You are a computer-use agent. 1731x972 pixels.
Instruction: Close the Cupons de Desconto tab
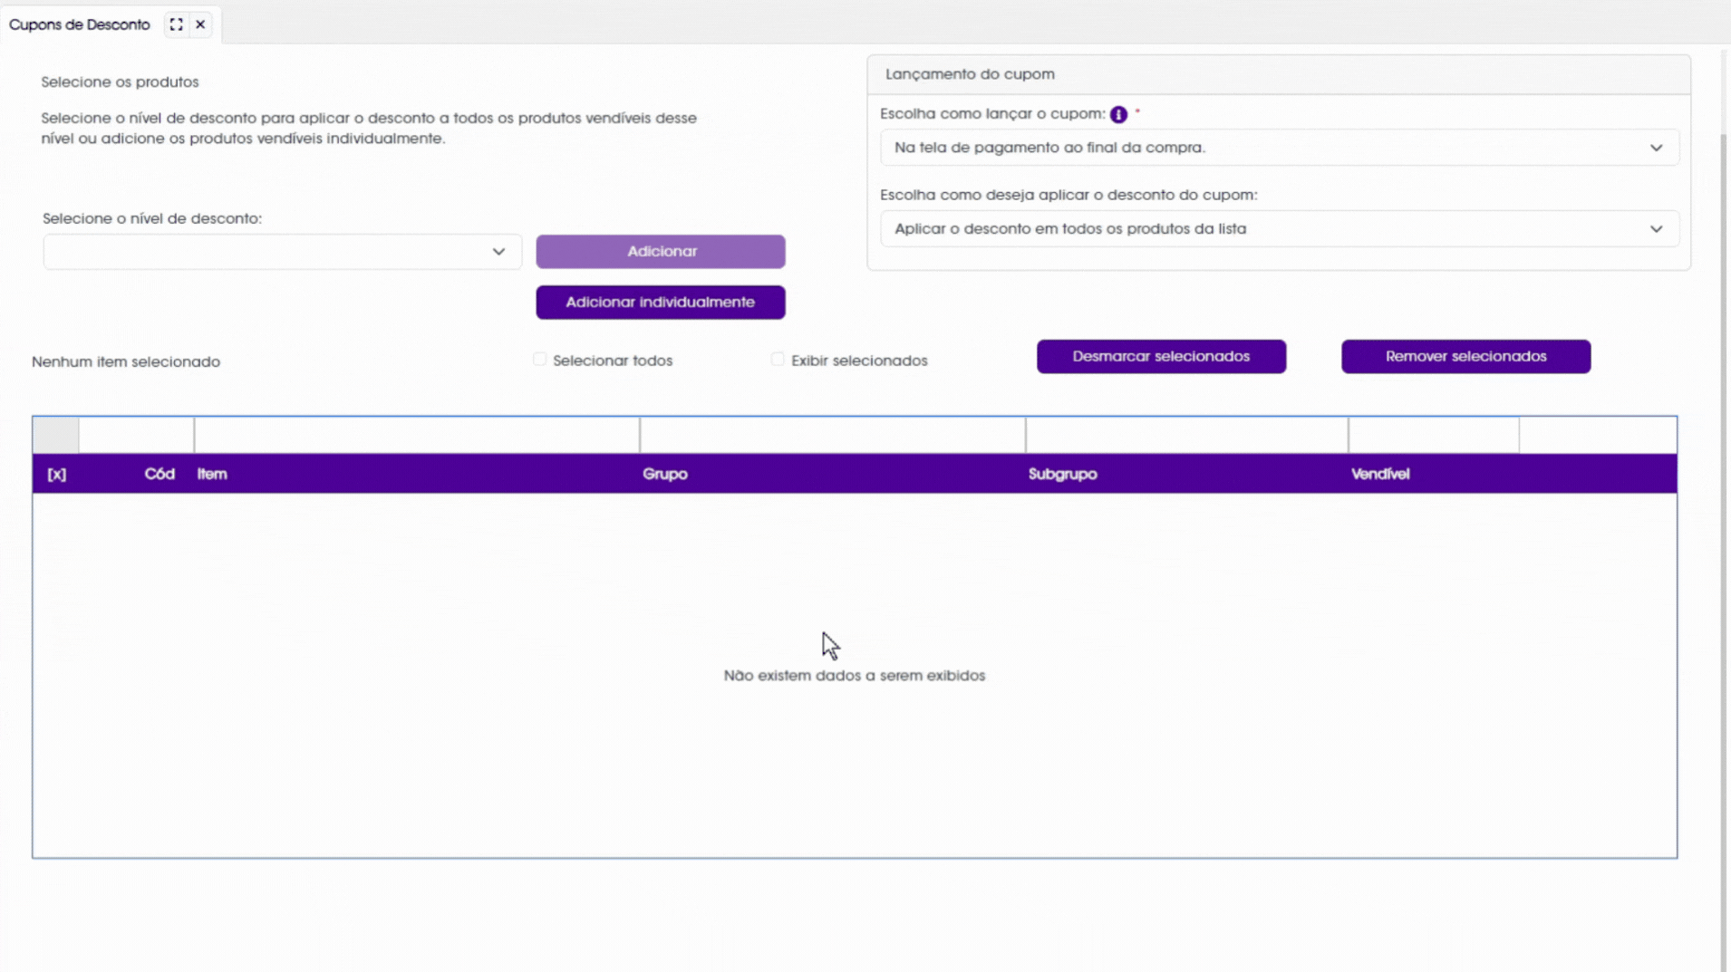200,24
